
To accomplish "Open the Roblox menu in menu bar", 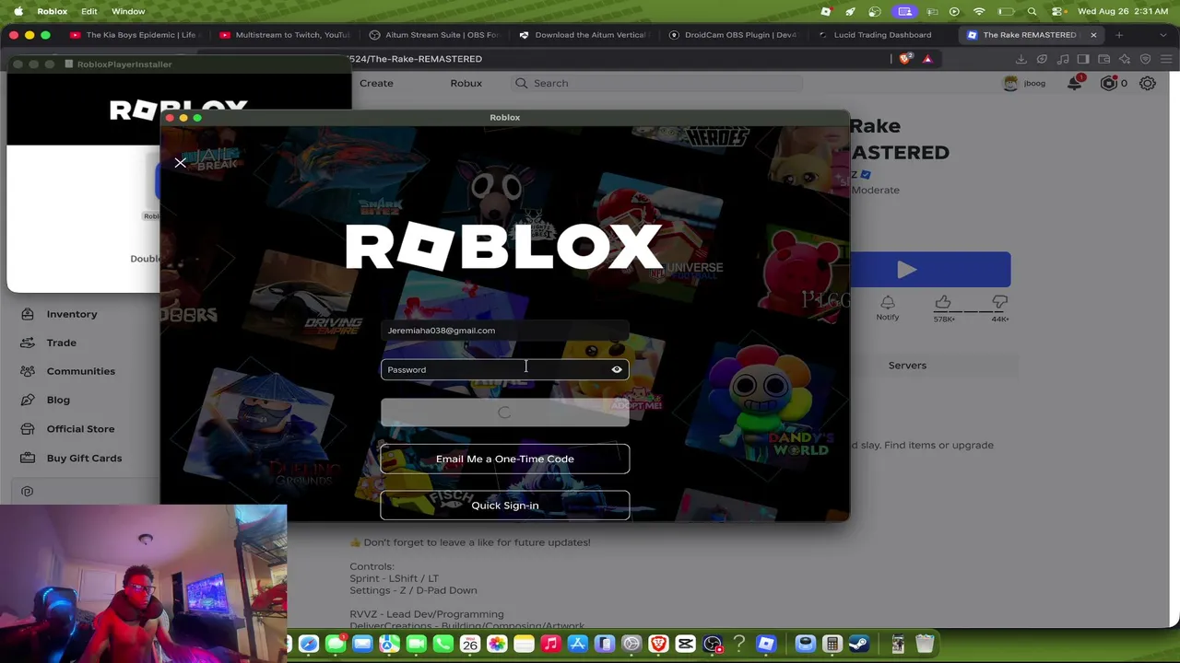I will pyautogui.click(x=53, y=11).
